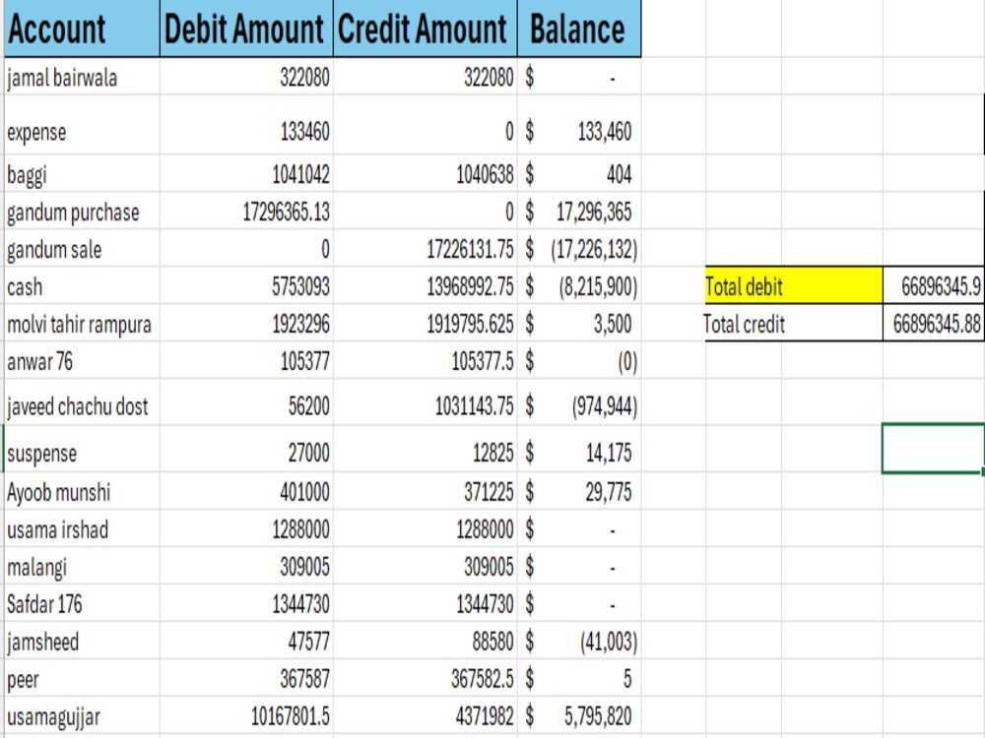
Task: Select debit value 401000
Action: pos(246,491)
